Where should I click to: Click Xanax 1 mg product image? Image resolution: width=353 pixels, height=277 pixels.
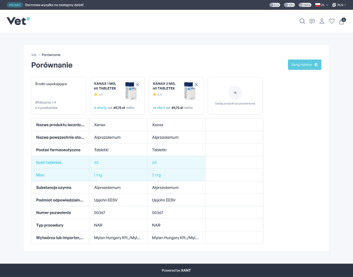coord(131,91)
